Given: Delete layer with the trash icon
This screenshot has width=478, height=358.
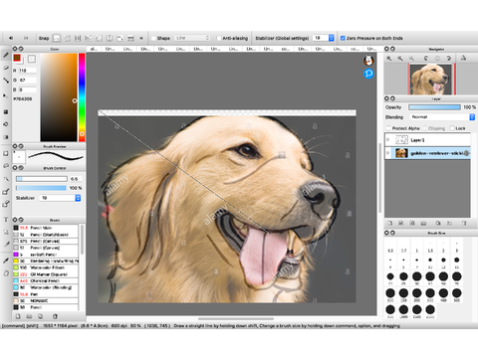Looking at the screenshot, I should click(464, 223).
